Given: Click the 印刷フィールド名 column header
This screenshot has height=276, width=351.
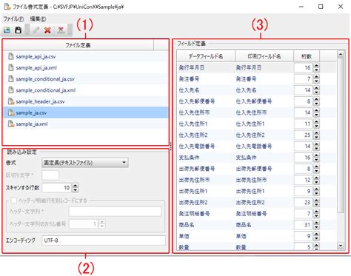Looking at the screenshot, I should [x=264, y=56].
